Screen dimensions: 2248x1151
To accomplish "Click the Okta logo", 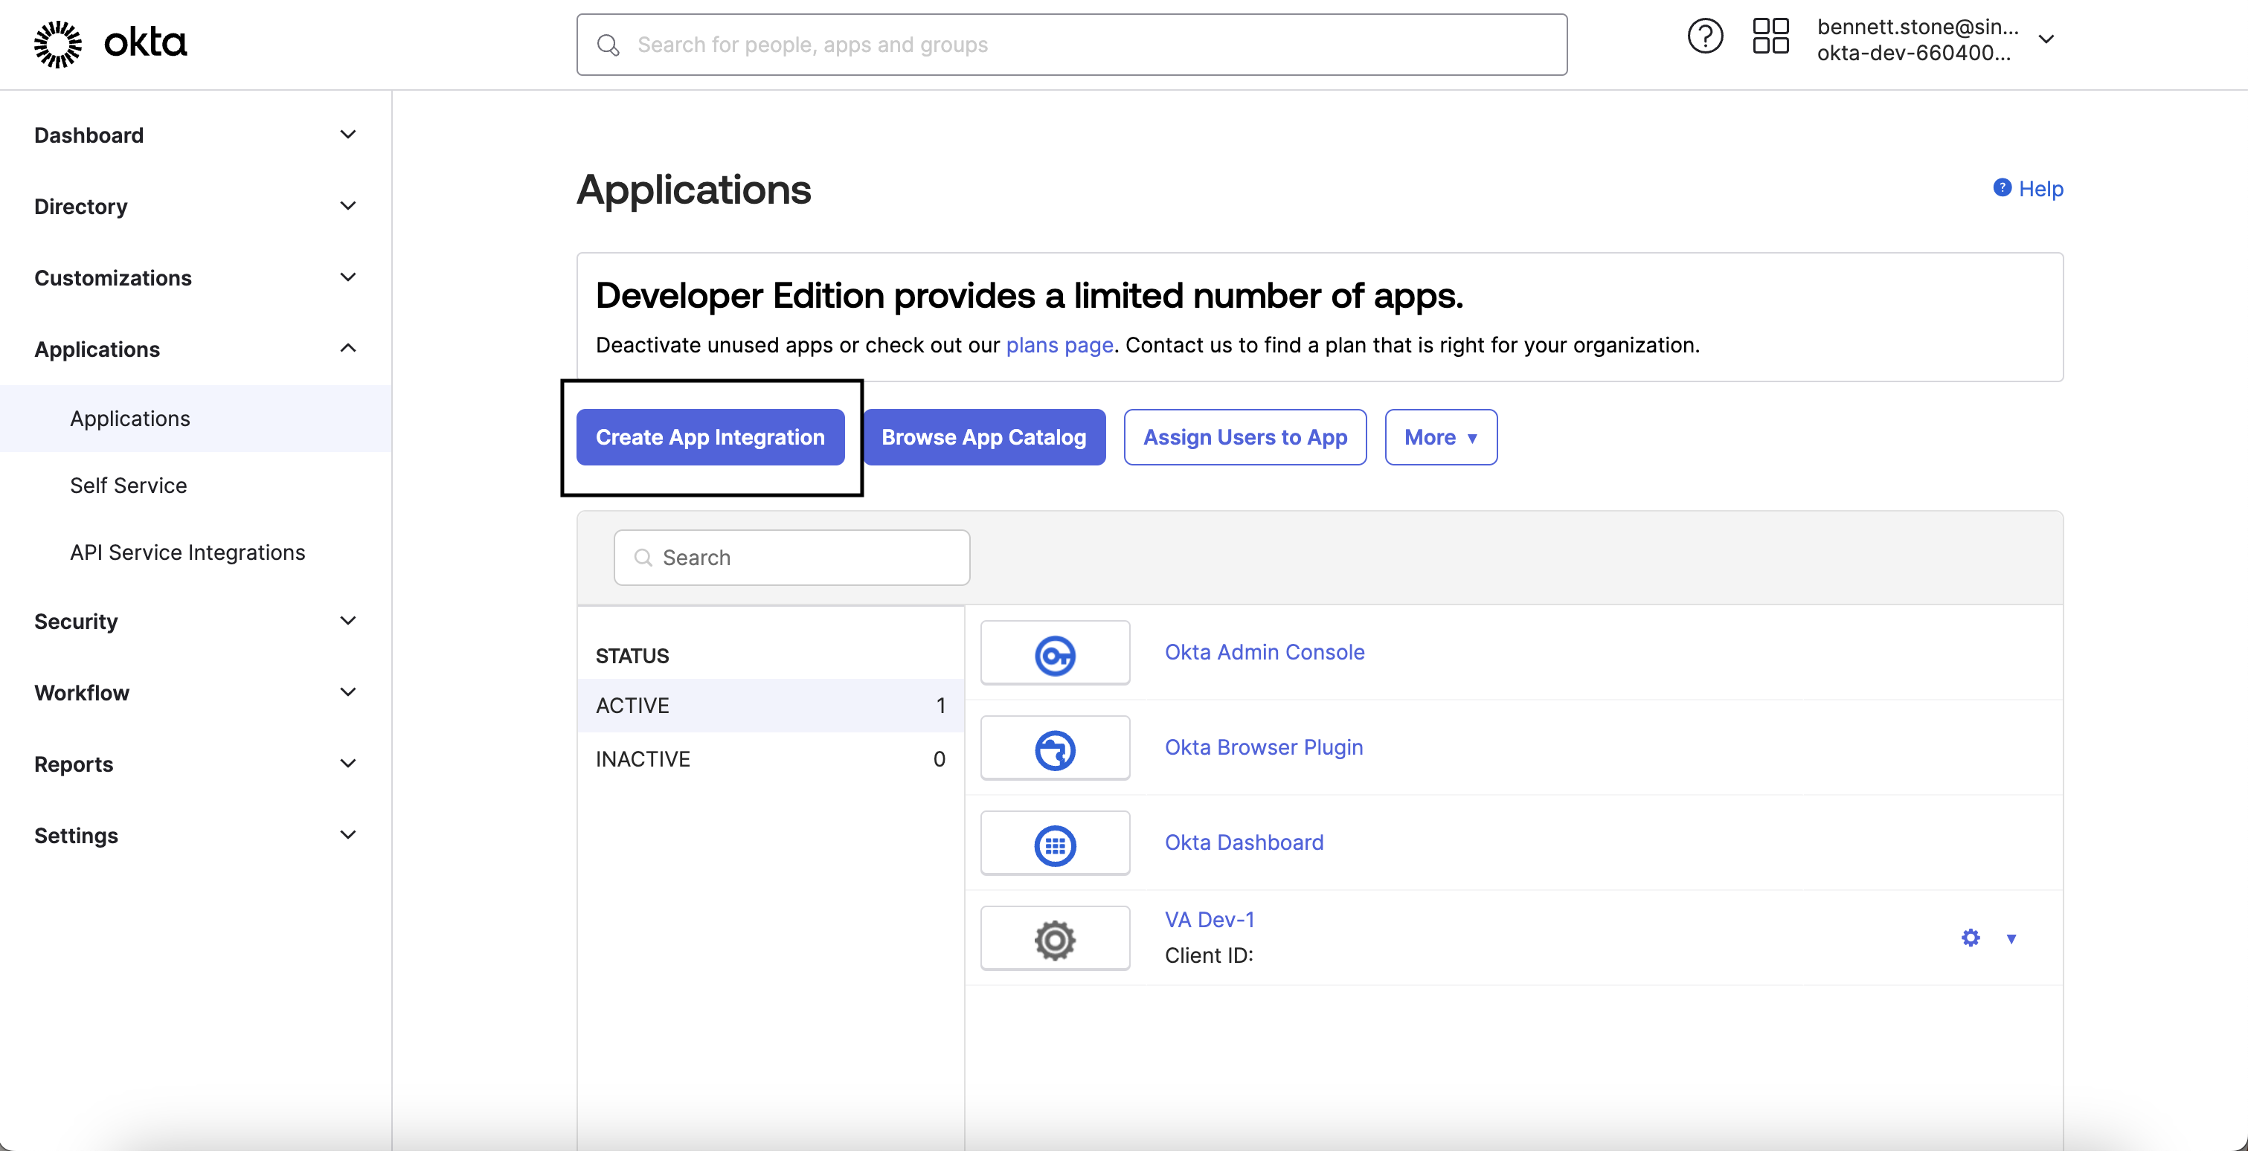I will pos(110,42).
